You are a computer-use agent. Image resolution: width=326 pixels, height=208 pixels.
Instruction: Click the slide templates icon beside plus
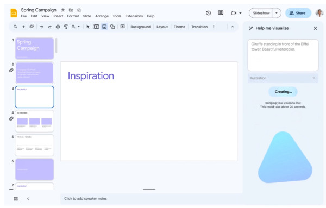click(x=32, y=27)
